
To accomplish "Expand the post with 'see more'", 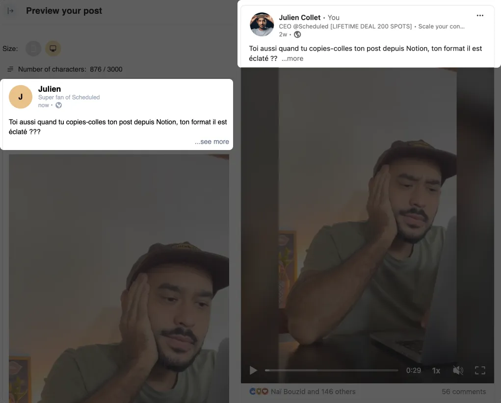I will [211, 141].
